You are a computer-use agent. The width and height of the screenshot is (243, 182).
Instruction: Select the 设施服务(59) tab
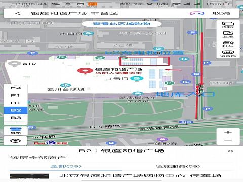click(x=178, y=166)
